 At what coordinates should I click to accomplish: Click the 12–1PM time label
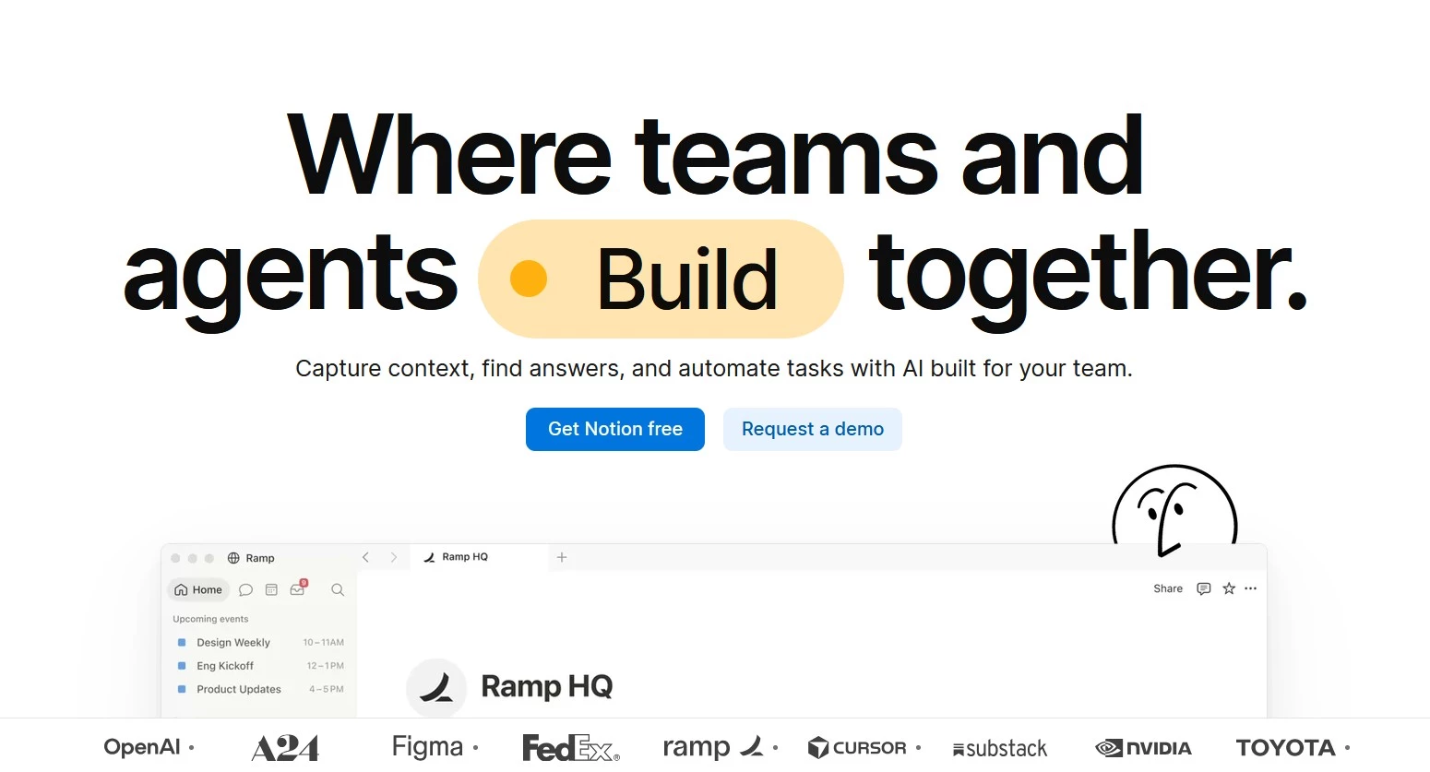[326, 666]
